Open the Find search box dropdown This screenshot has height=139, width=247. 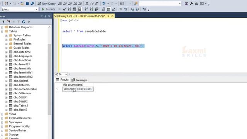pos(180,3)
